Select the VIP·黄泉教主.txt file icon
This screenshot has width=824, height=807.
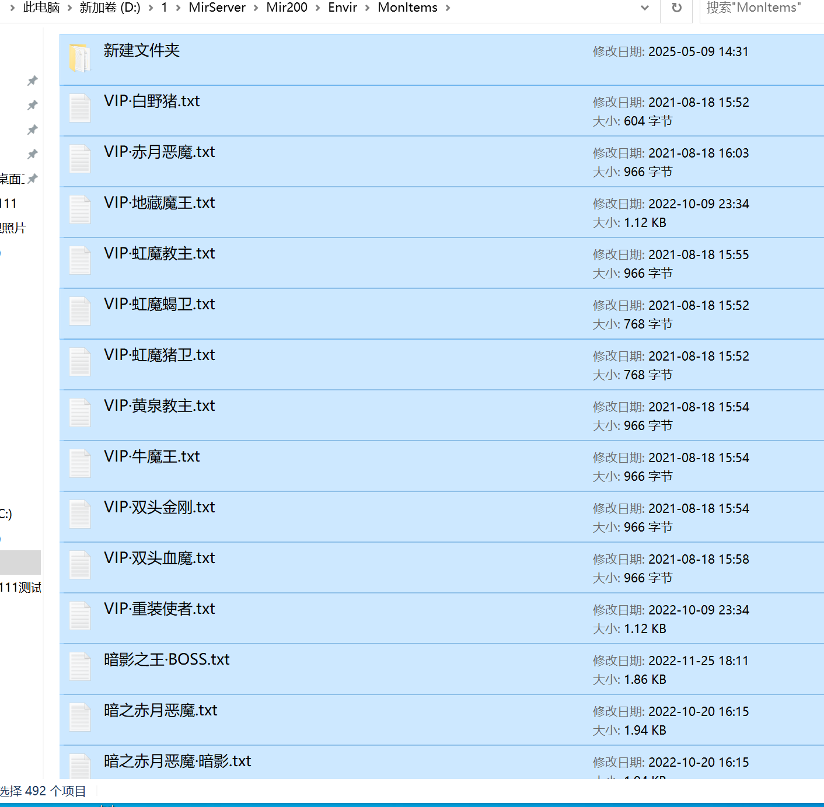point(80,413)
